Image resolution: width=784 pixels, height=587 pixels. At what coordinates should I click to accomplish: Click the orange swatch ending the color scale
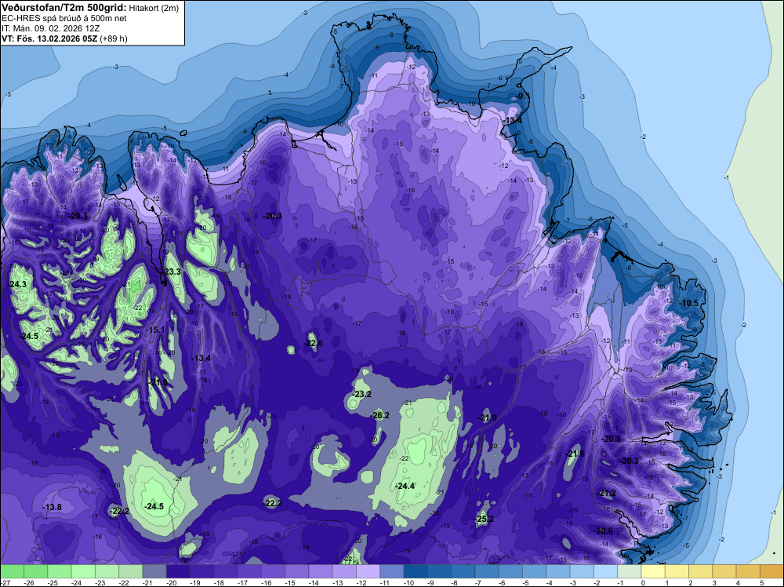tap(772, 571)
